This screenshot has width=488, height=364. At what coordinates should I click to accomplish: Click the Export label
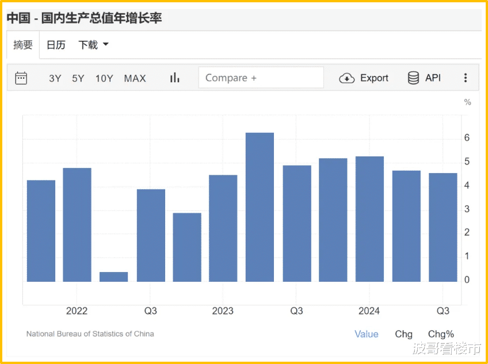[374, 78]
